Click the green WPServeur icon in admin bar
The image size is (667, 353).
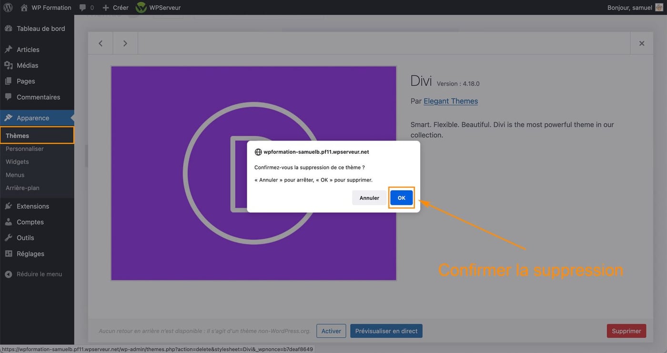point(141,7)
